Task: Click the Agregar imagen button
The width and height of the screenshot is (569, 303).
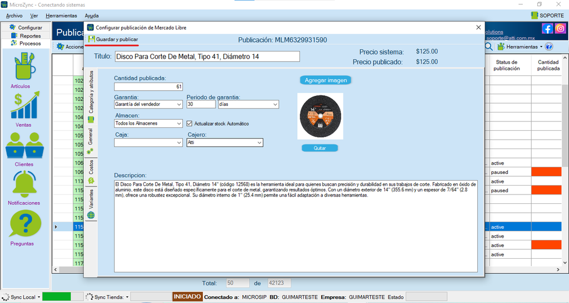Action: (326, 80)
